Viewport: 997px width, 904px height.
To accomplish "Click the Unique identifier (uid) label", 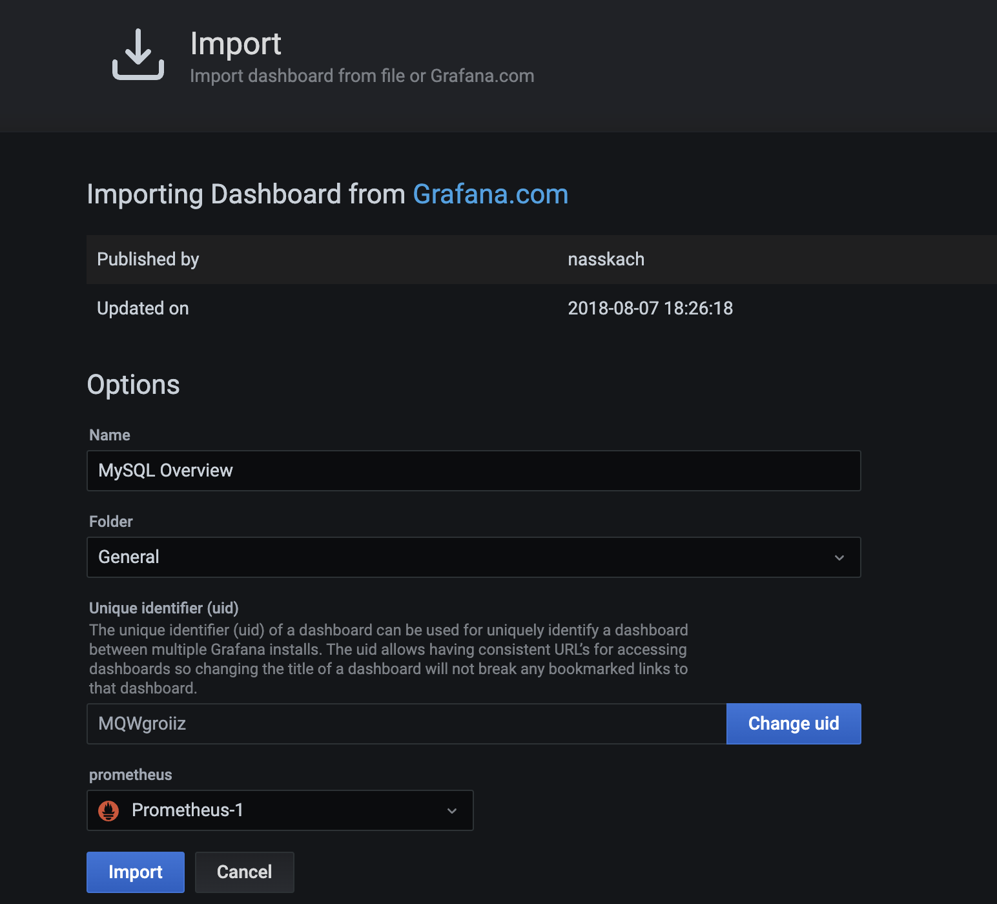I will 164,608.
